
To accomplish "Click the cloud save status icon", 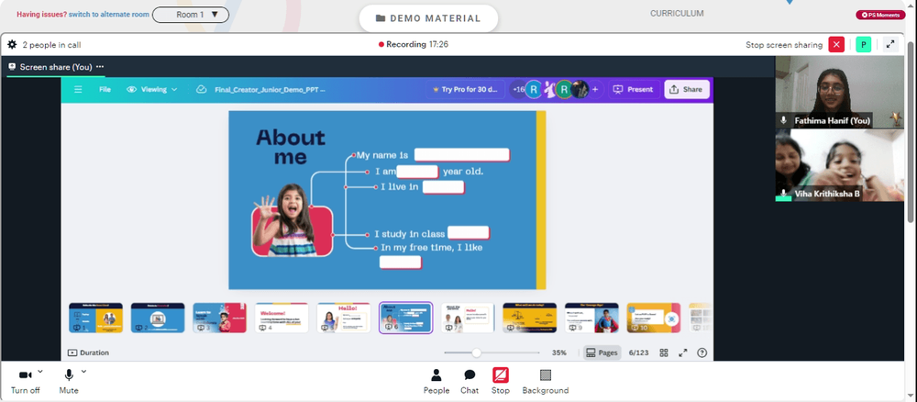I will [x=201, y=90].
